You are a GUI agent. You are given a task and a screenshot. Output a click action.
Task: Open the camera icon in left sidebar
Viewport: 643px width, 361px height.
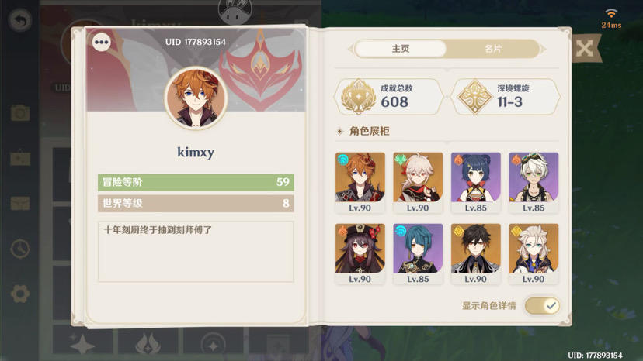20,112
